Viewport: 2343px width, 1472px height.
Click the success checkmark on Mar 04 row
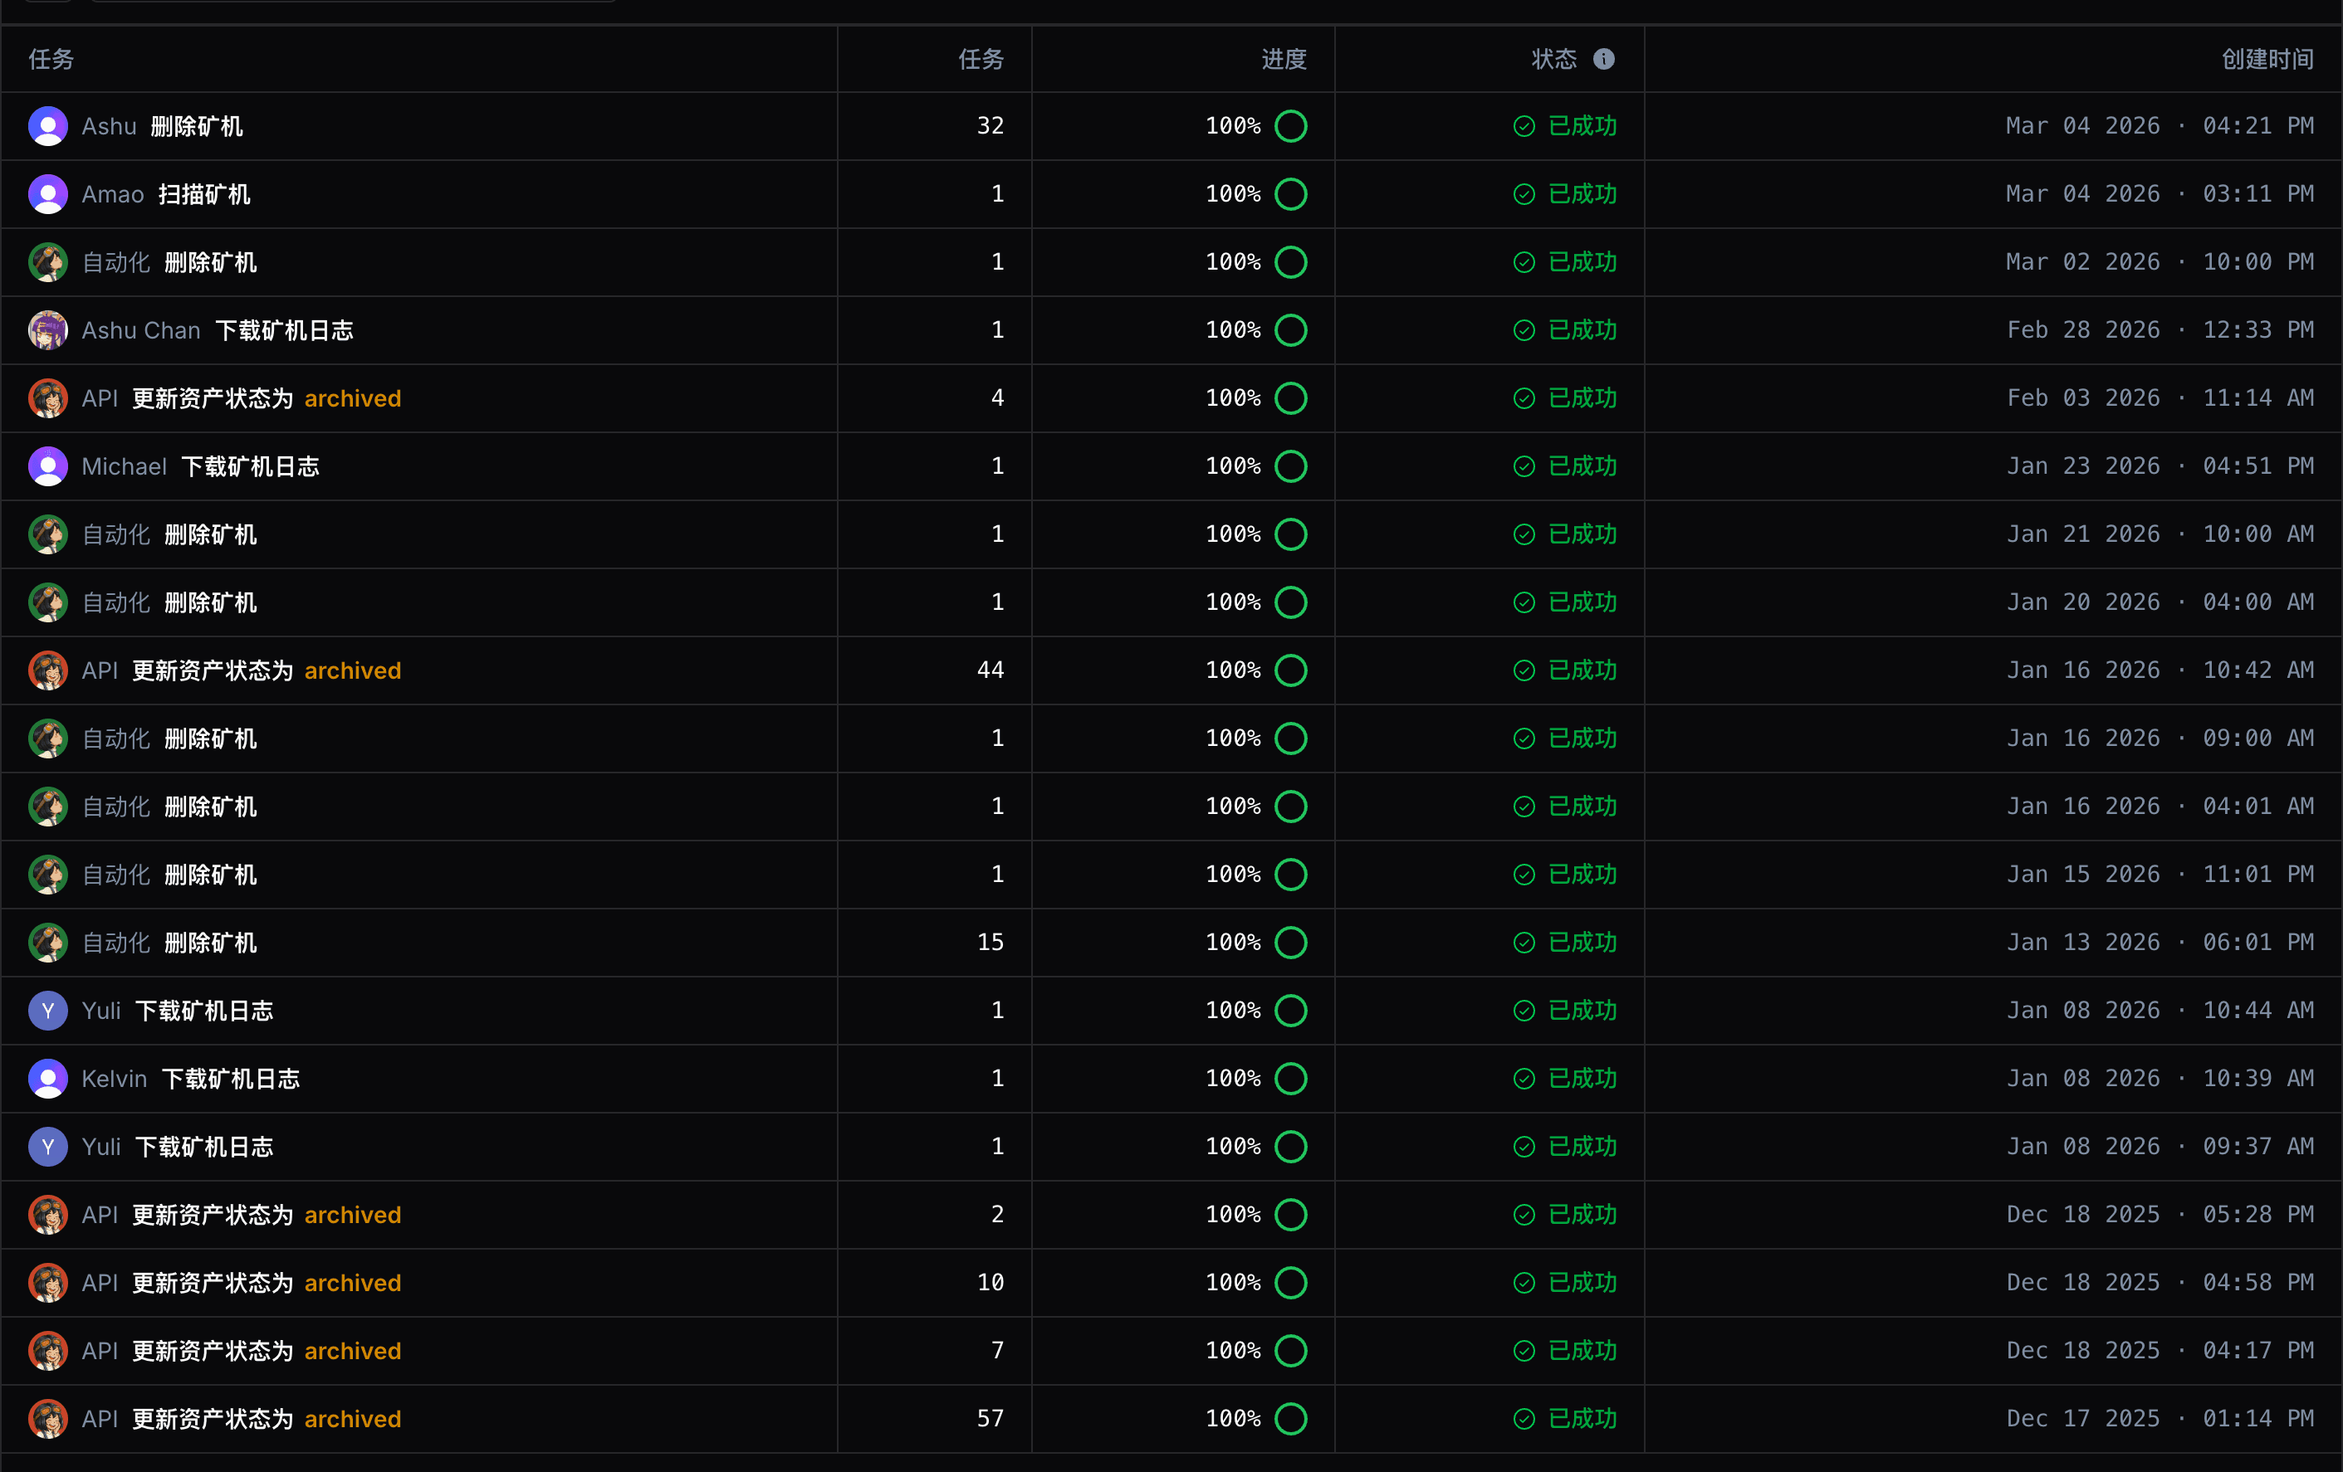coord(1523,125)
